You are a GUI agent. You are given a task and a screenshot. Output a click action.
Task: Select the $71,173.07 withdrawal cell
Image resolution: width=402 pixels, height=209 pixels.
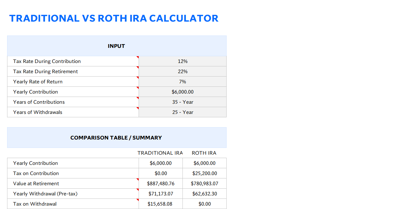[x=161, y=194]
